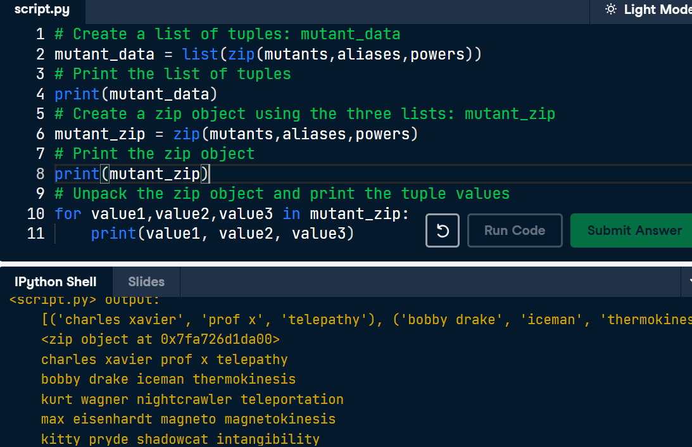Click '<zip object at 0x7fa726d1da00>' output
Viewport: 692px width, 447px height.
[x=160, y=339]
